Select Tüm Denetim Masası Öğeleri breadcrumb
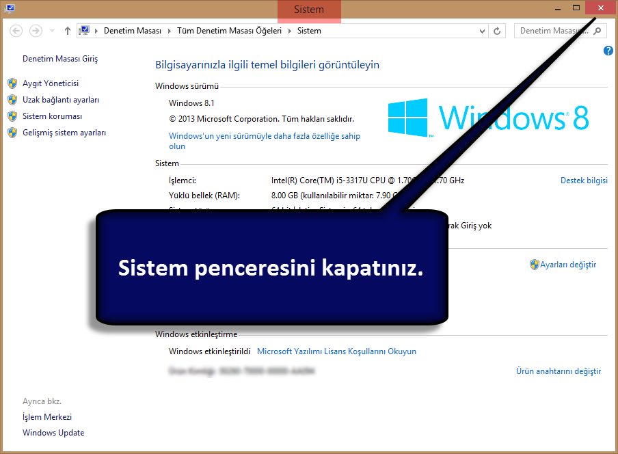618x454 pixels. [230, 31]
